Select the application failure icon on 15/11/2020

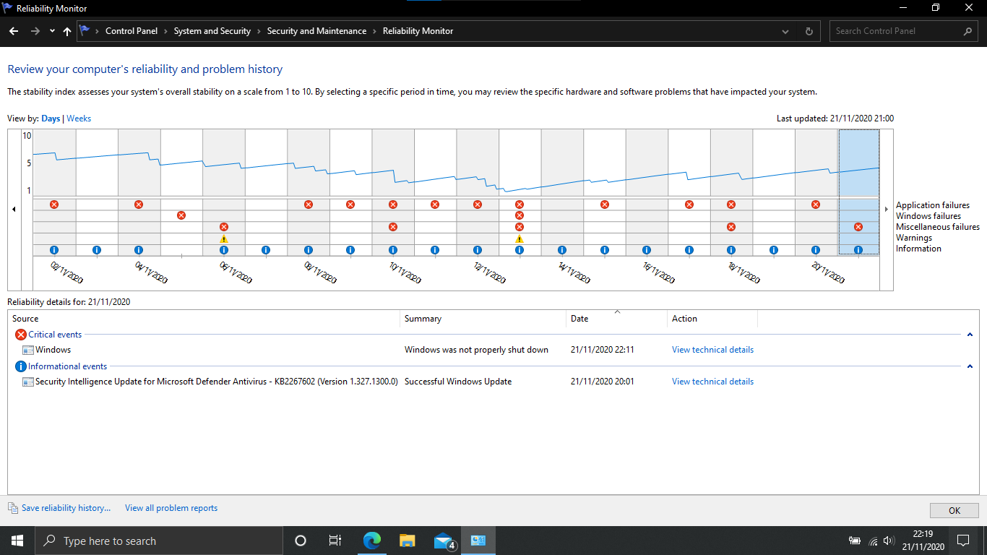[605, 205]
